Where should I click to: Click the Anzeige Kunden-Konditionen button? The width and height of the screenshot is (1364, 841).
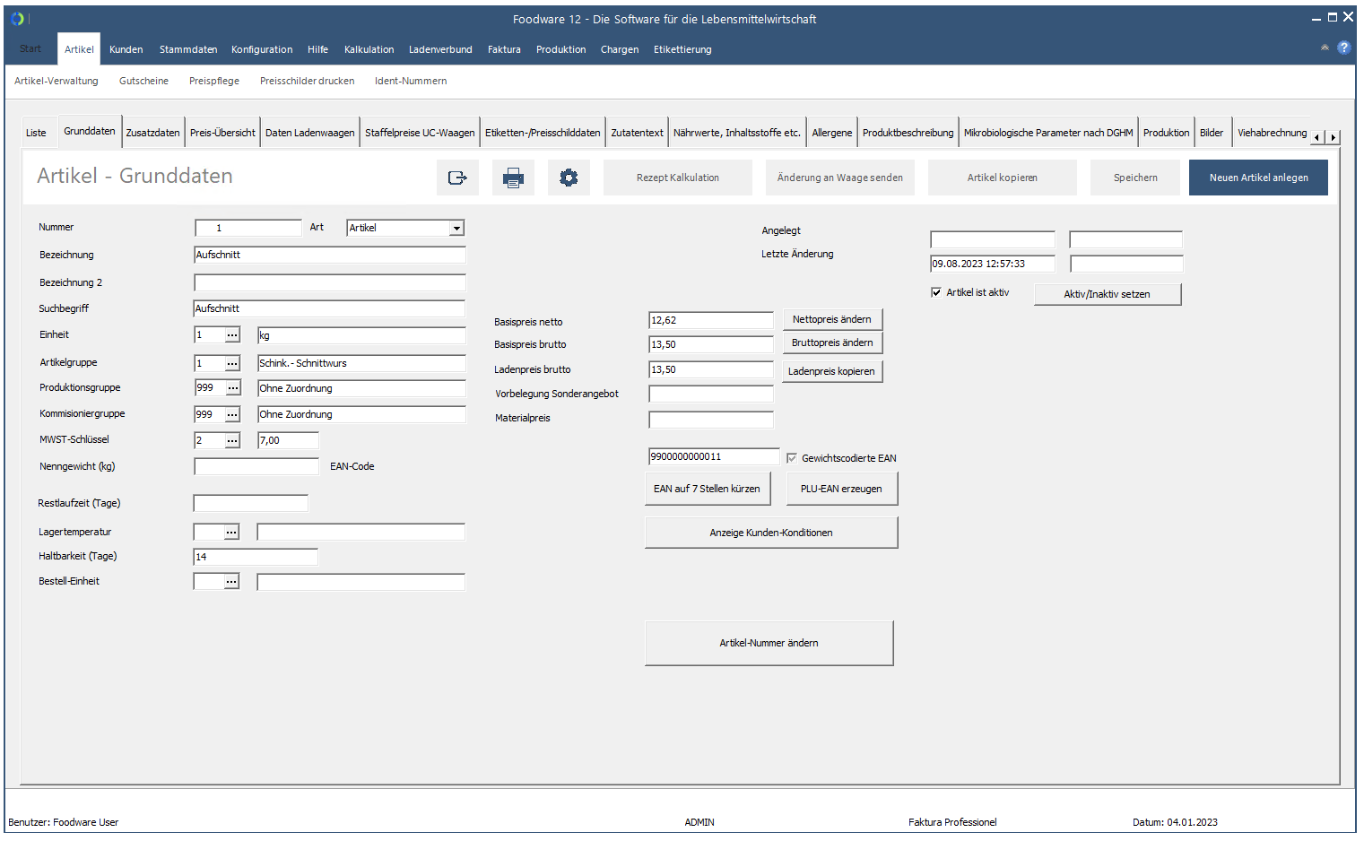[771, 533]
